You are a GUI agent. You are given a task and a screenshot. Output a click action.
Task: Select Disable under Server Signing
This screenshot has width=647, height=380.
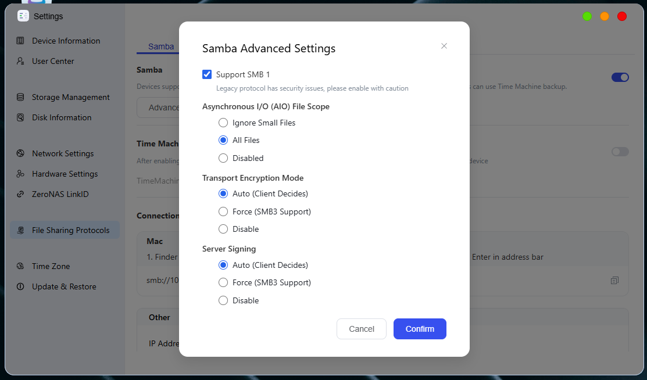tap(223, 300)
